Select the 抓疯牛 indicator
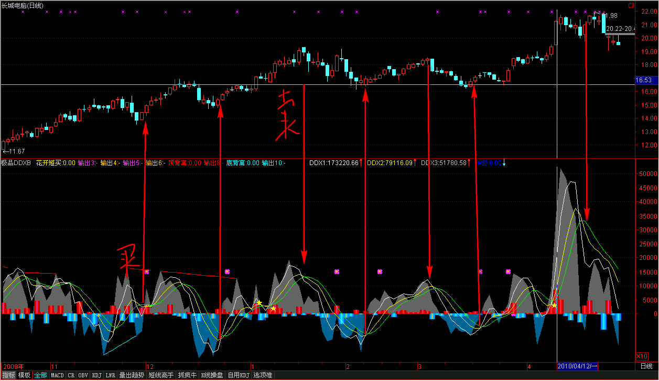Image resolution: width=659 pixels, height=381 pixels. click(187, 375)
